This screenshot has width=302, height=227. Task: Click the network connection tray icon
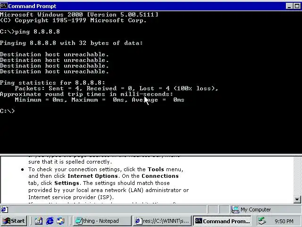[x=262, y=221]
